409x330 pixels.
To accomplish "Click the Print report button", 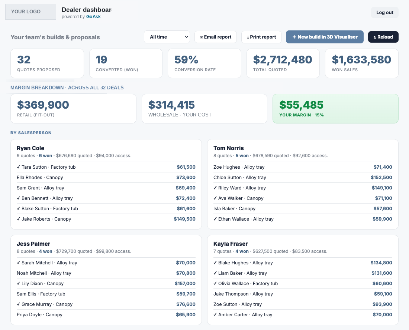I will tap(261, 37).
